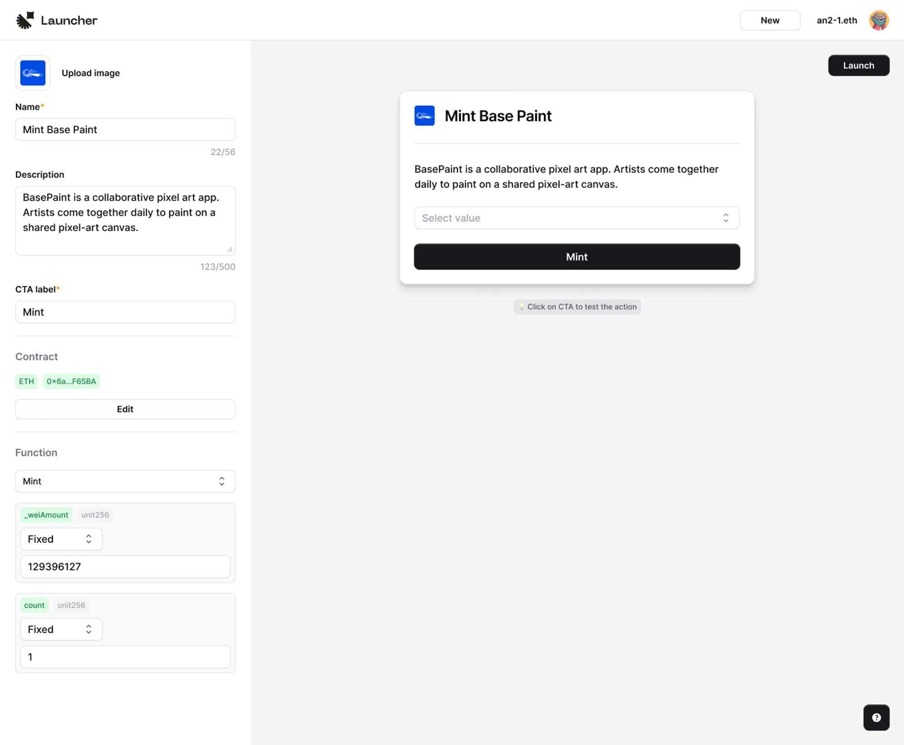Click the Description text area
The width and height of the screenshot is (904, 745).
click(125, 221)
